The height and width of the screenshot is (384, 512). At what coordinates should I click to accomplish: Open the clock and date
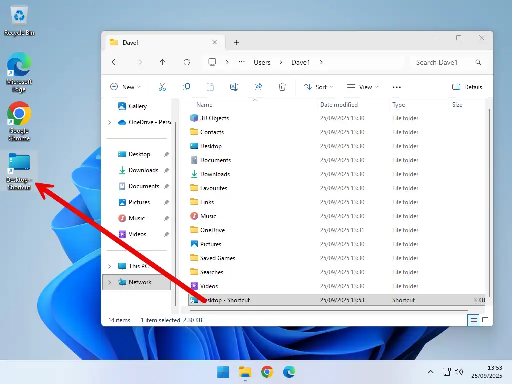coord(487,372)
